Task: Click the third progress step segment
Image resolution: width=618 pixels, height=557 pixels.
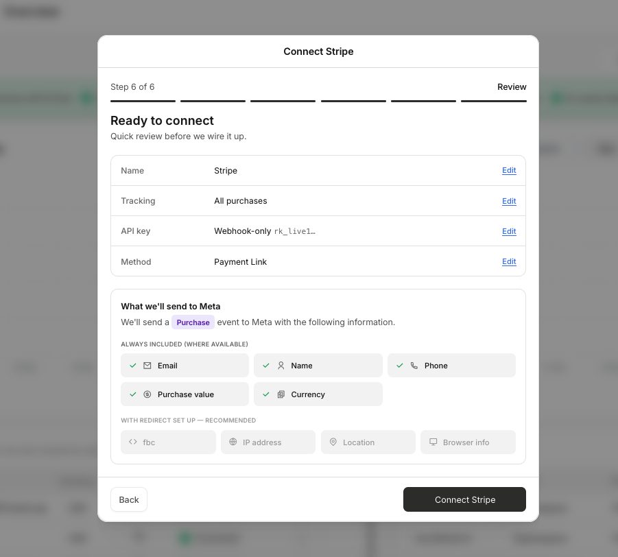Action: pyautogui.click(x=283, y=101)
